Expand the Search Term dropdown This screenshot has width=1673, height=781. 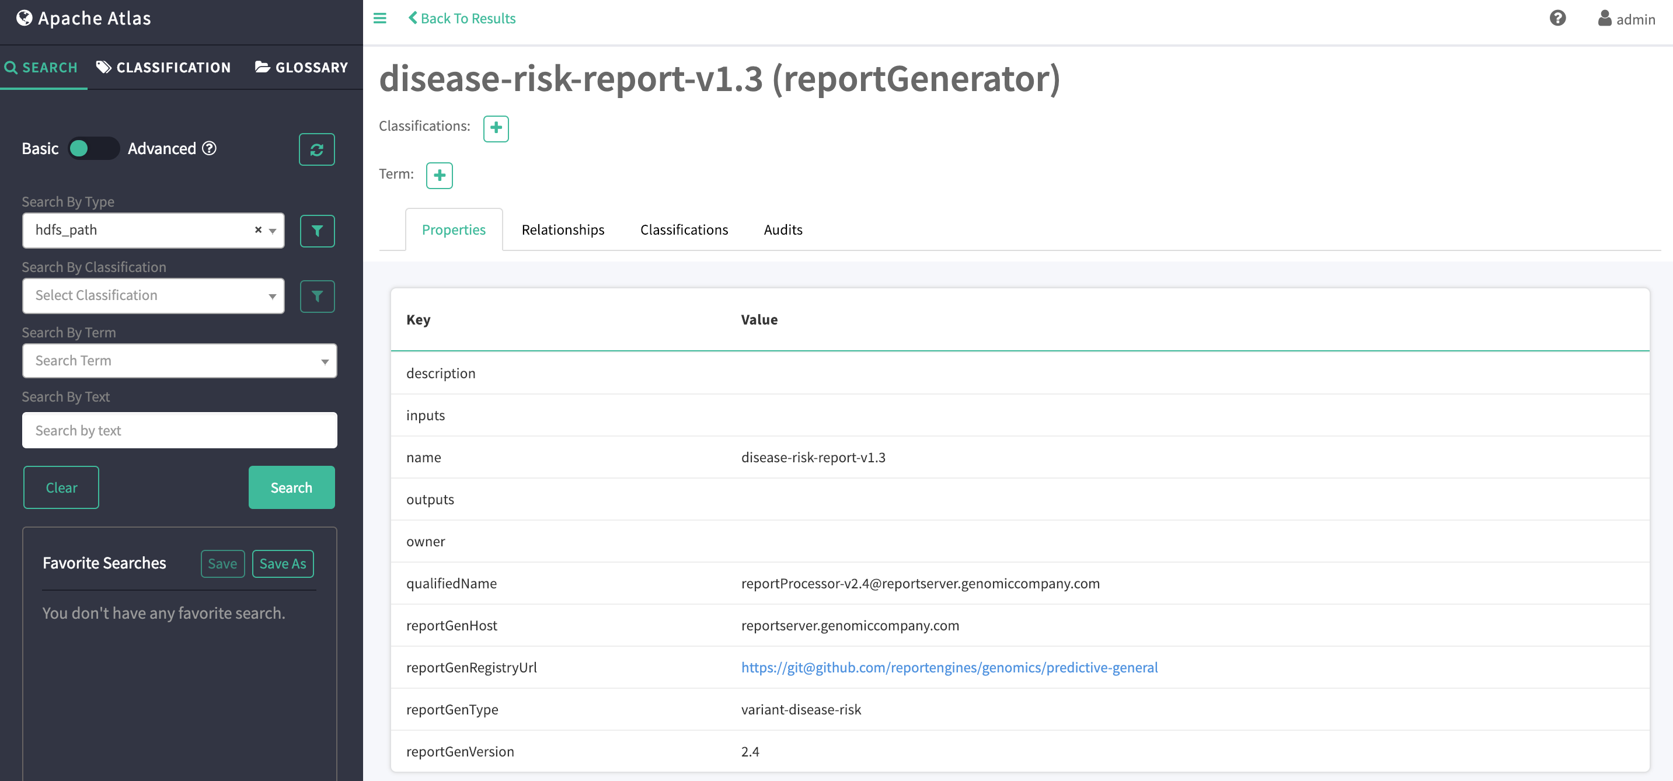click(325, 361)
